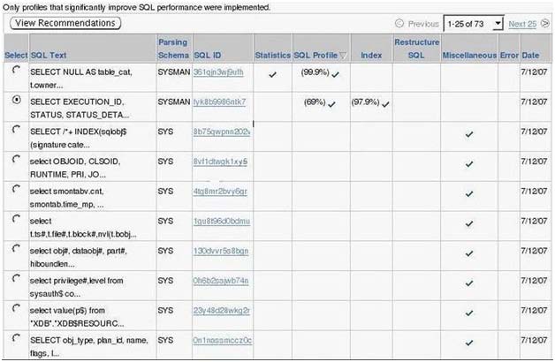This screenshot has width=555, height=362.
Task: Click the 69% SQL Profile checkmark
Action: click(332, 104)
